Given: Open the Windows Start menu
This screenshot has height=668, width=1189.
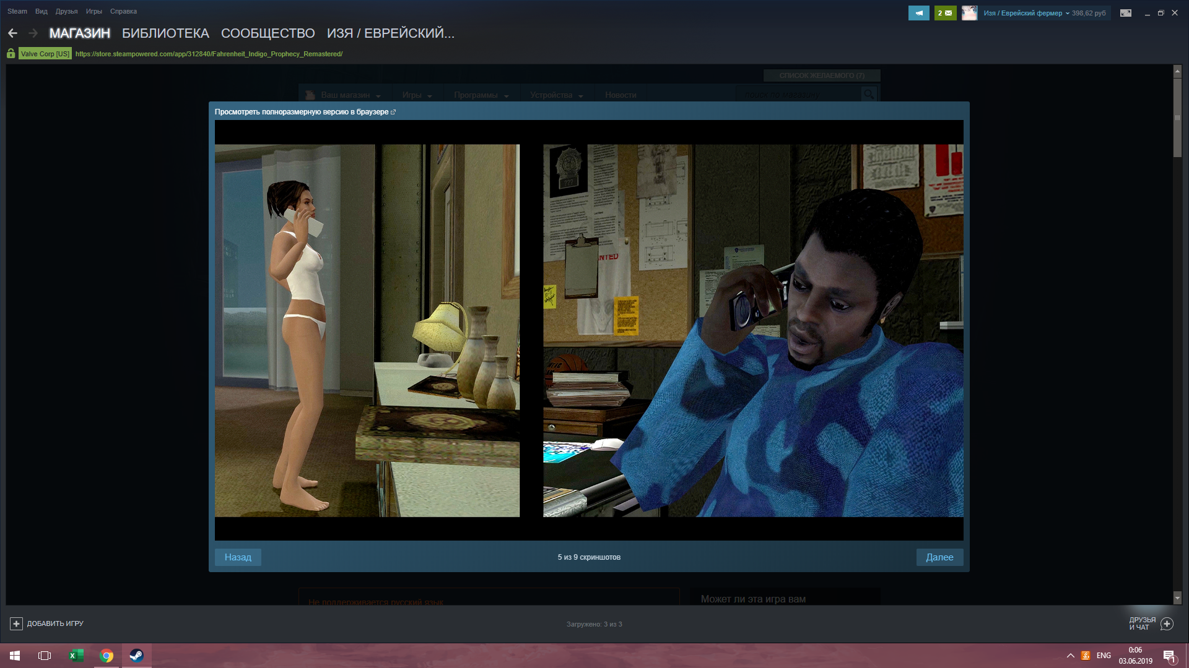Looking at the screenshot, I should click(15, 656).
